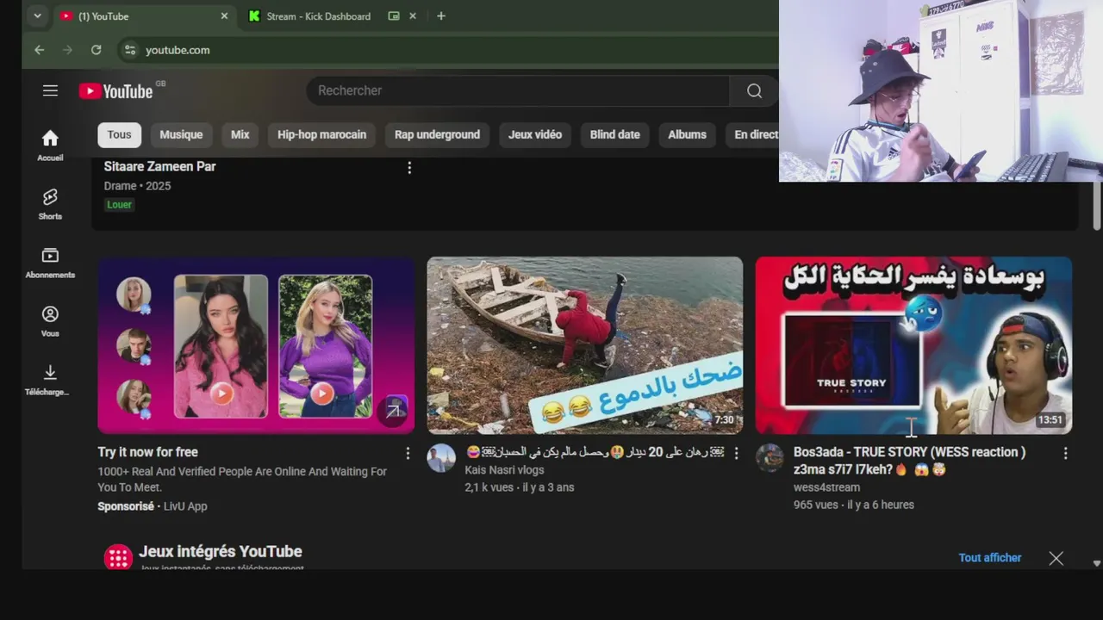Open the Sitaare Zameen Par title
This screenshot has width=1103, height=620.
click(160, 166)
